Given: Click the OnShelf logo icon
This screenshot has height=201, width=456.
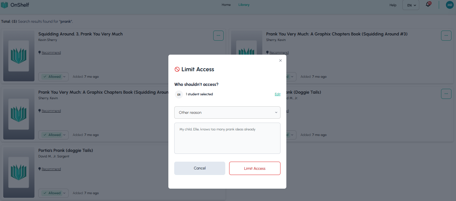Looking at the screenshot, I should 5,5.
